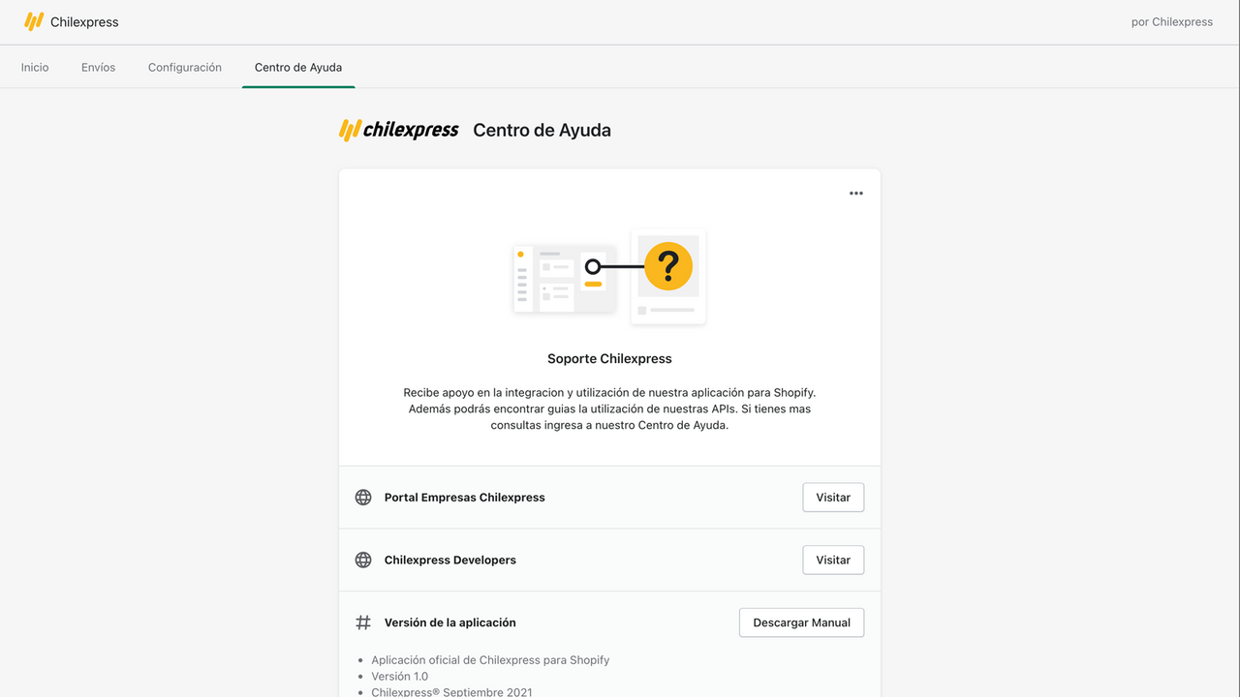The width and height of the screenshot is (1240, 697).
Task: Visit the Portal Empresas Chilexpress site
Action: [x=833, y=498]
